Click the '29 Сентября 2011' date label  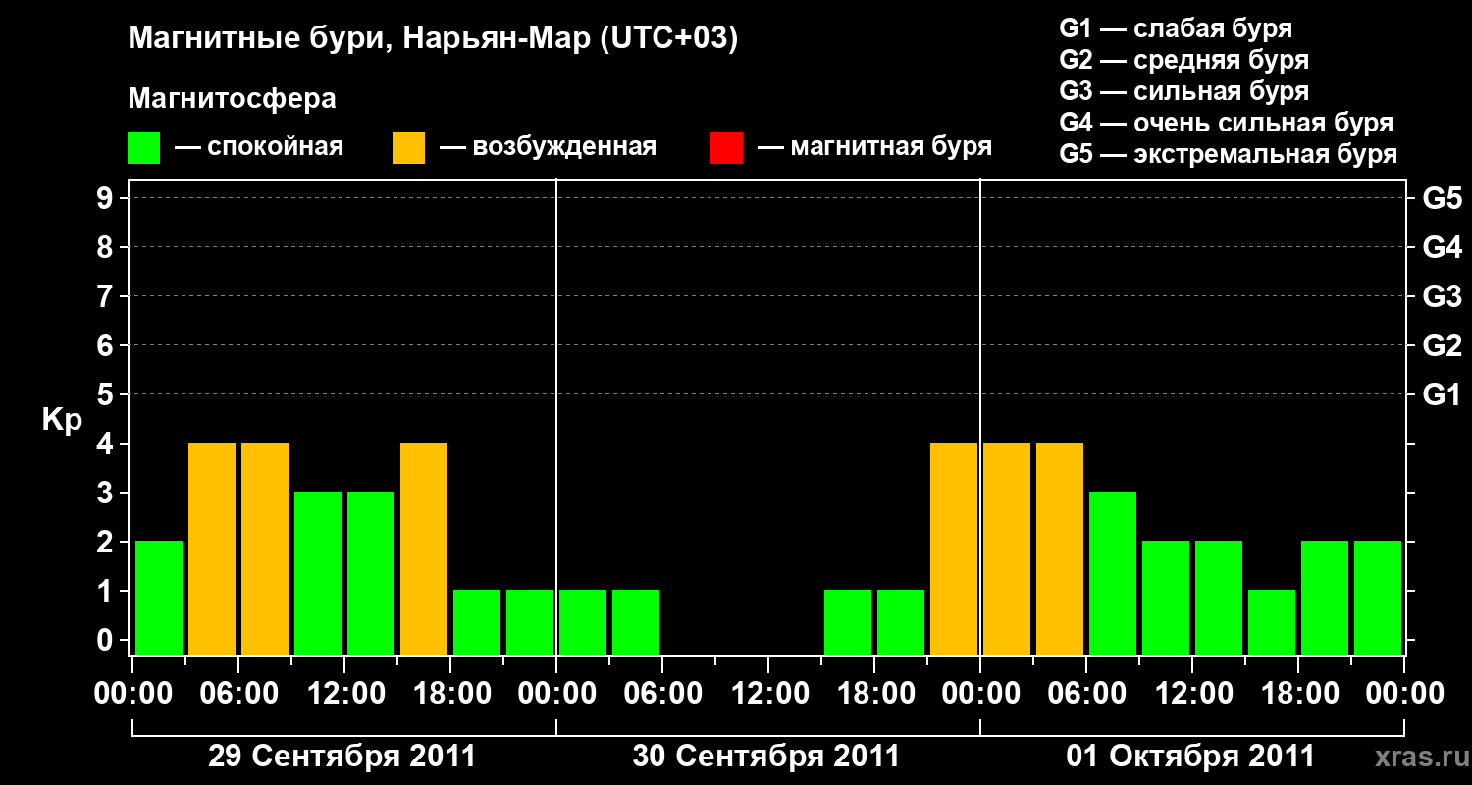point(342,757)
